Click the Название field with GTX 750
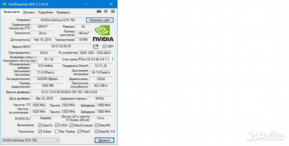The image size is (289, 146). point(58,20)
